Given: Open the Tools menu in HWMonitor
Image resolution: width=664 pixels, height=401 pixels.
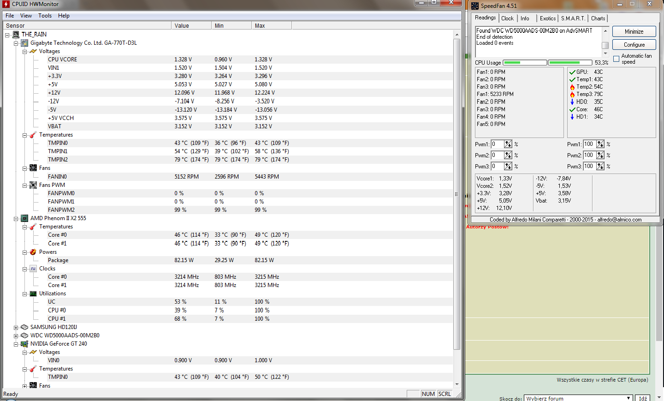Looking at the screenshot, I should 45,16.
